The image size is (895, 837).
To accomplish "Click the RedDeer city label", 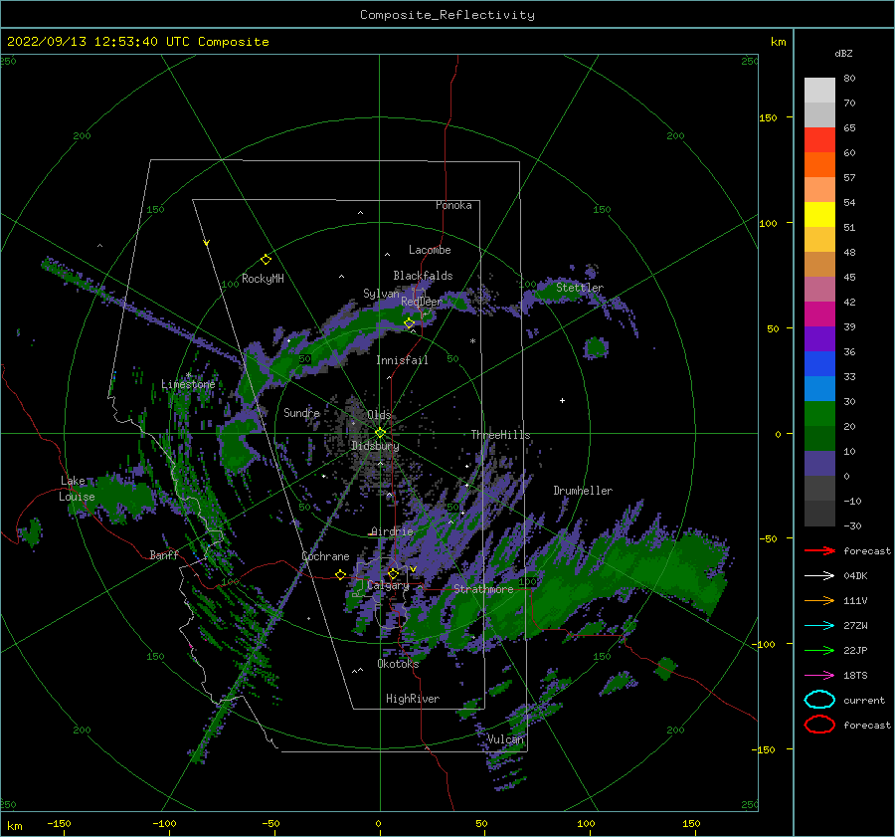I will pos(422,302).
